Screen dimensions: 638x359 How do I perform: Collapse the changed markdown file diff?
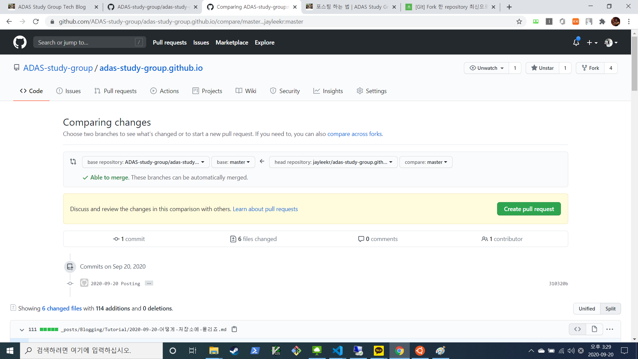pos(22,329)
